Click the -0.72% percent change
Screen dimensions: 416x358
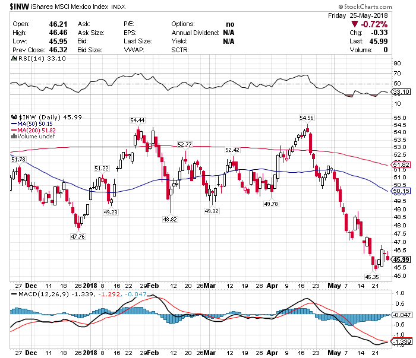[x=374, y=24]
